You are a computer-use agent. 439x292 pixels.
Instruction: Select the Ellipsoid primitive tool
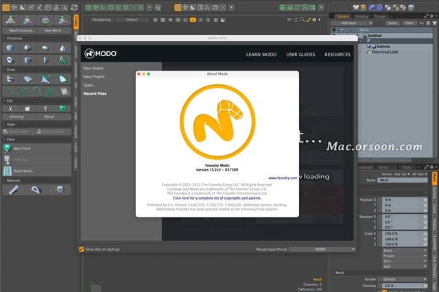45,48
